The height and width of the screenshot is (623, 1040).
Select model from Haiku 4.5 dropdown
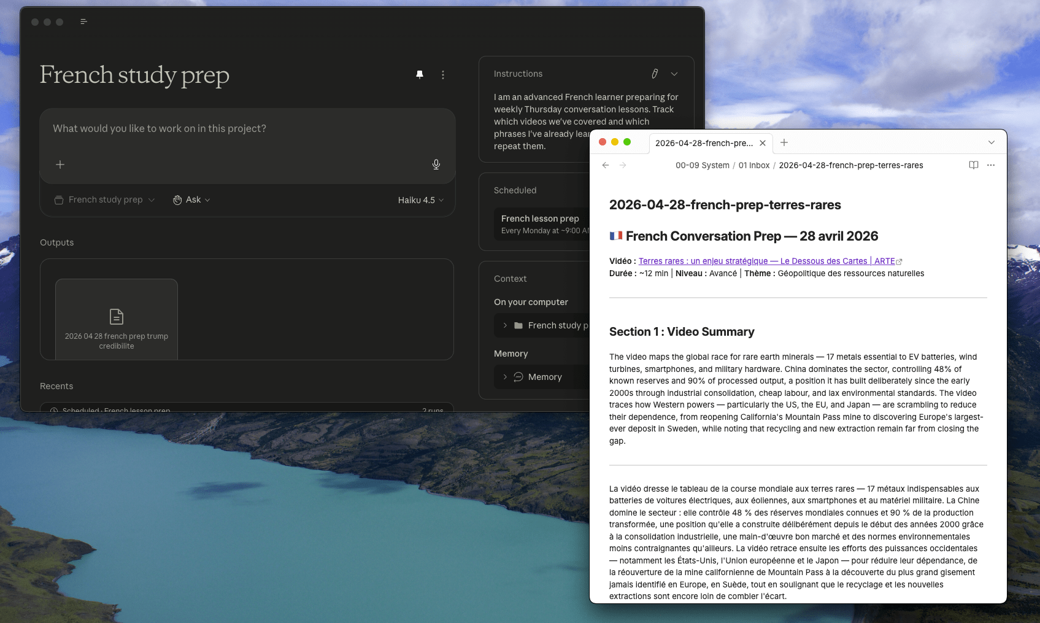tap(421, 200)
